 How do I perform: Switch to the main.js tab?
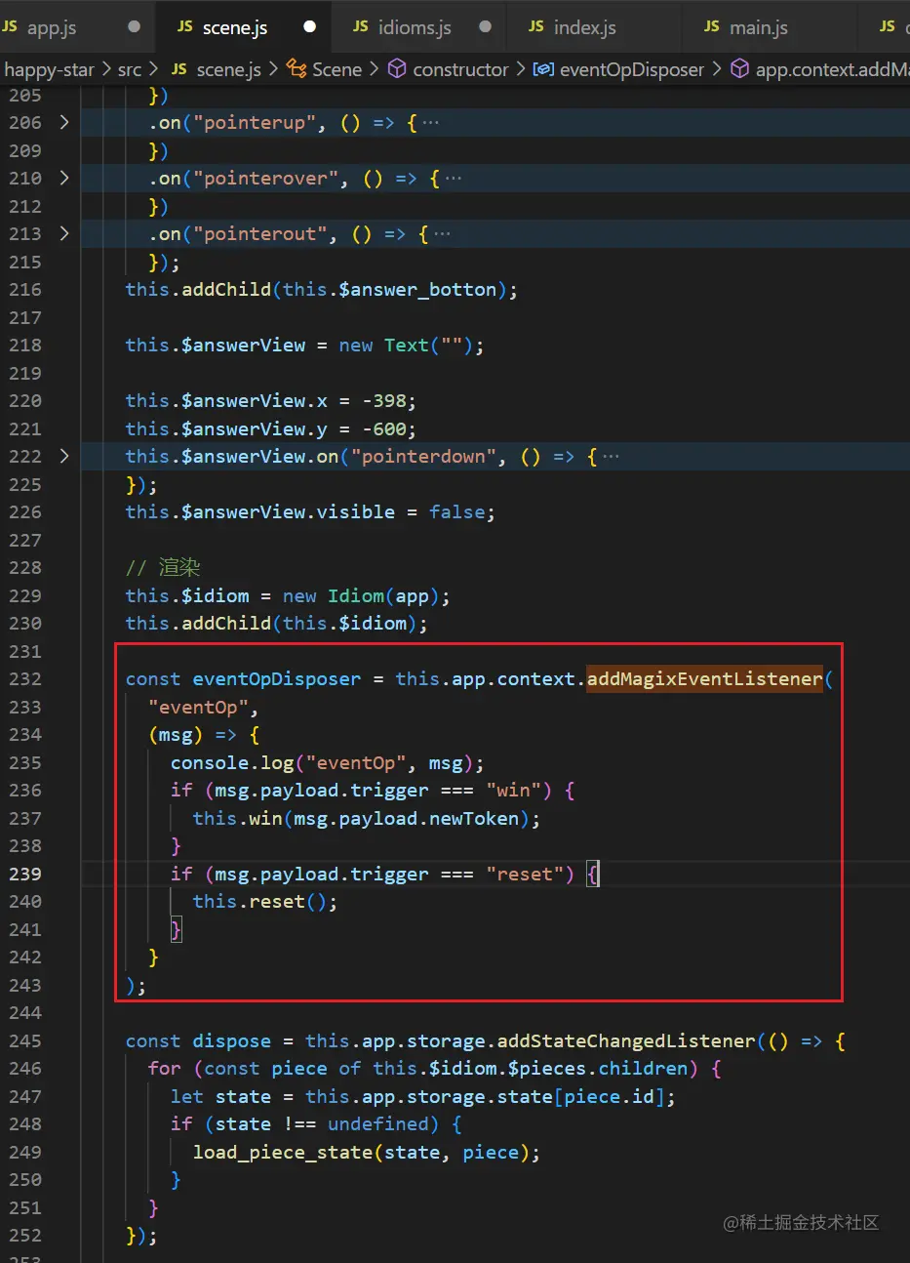click(759, 27)
